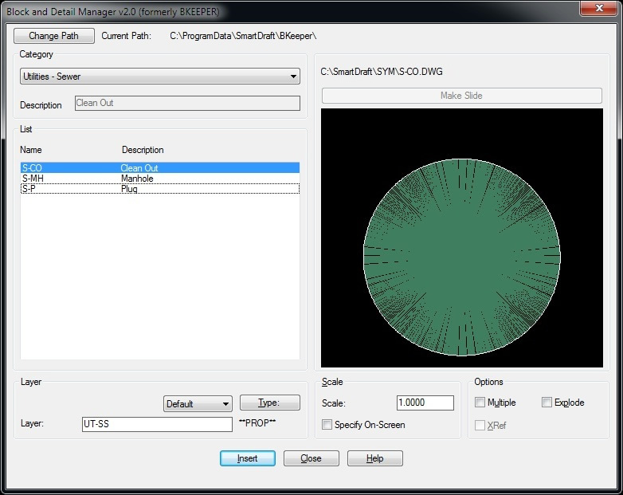Toggle the Multiple option checkbox
The image size is (623, 495).
coord(480,403)
